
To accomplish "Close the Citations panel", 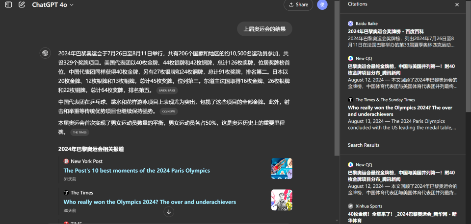I will coord(457,4).
